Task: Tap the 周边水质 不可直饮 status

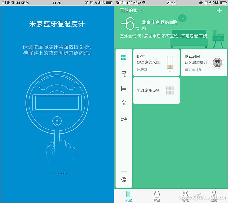Action: click(161, 36)
